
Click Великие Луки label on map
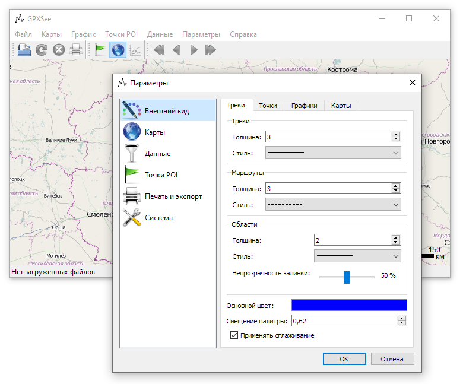(61, 140)
